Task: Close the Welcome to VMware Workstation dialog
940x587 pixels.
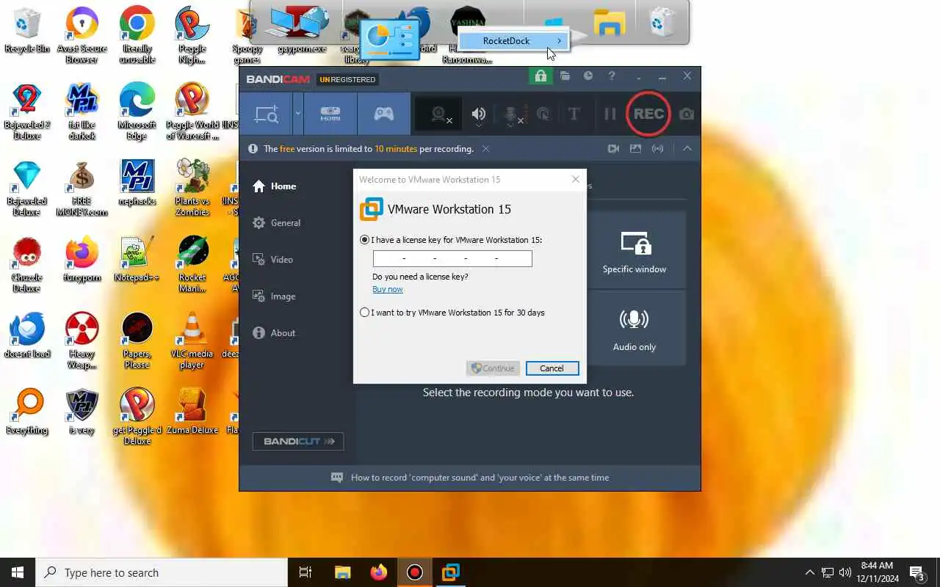Action: pyautogui.click(x=576, y=179)
